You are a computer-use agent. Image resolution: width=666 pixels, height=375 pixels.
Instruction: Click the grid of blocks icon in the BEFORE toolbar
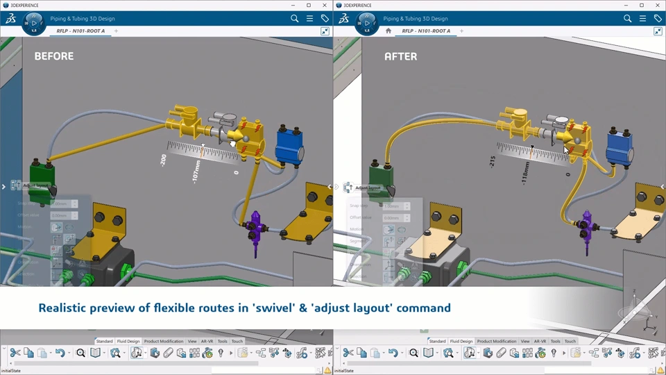[x=194, y=353]
